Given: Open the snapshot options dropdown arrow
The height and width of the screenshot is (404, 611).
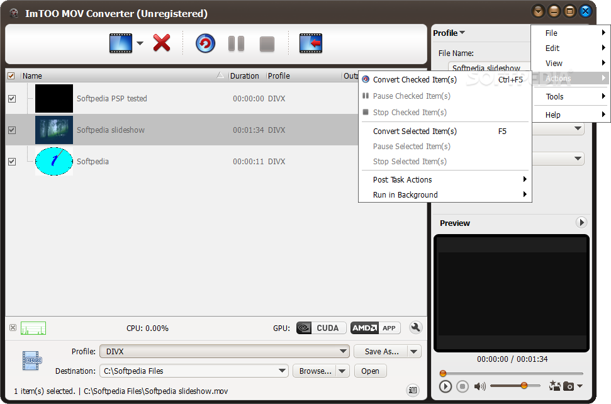Looking at the screenshot, I should [580, 386].
